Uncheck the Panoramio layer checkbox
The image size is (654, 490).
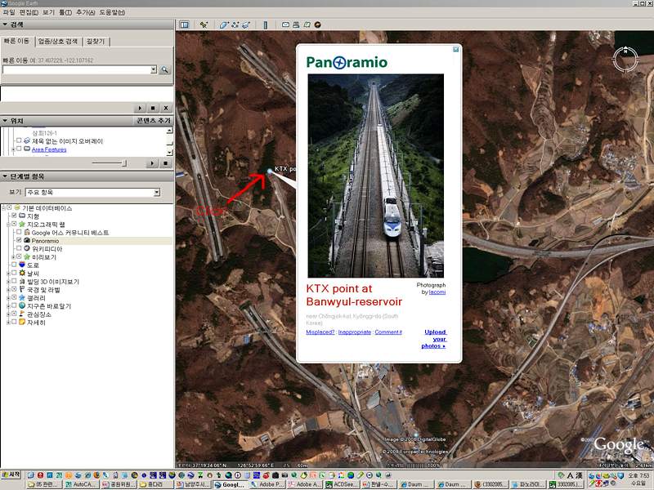pyautogui.click(x=19, y=240)
